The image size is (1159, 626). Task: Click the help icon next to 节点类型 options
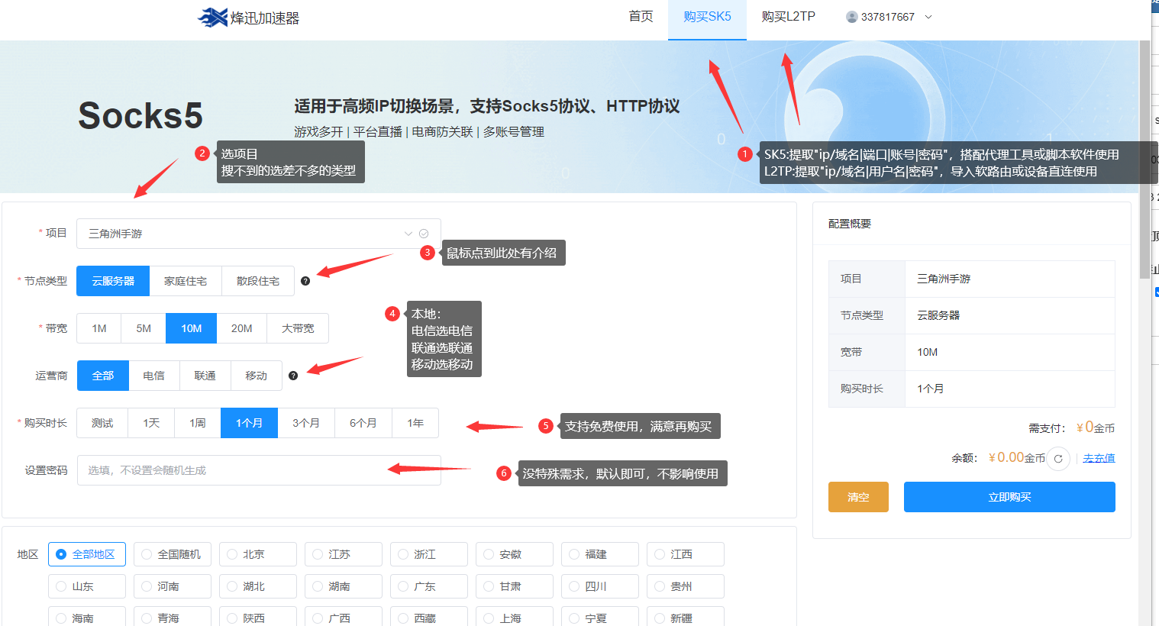(x=305, y=281)
